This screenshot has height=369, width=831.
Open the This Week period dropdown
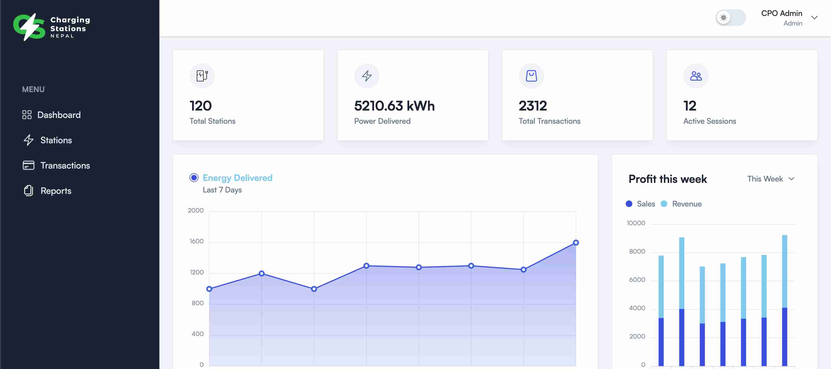coord(771,178)
